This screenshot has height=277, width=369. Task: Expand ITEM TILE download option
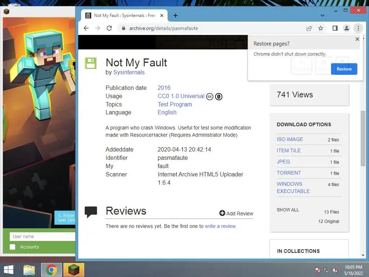click(289, 150)
